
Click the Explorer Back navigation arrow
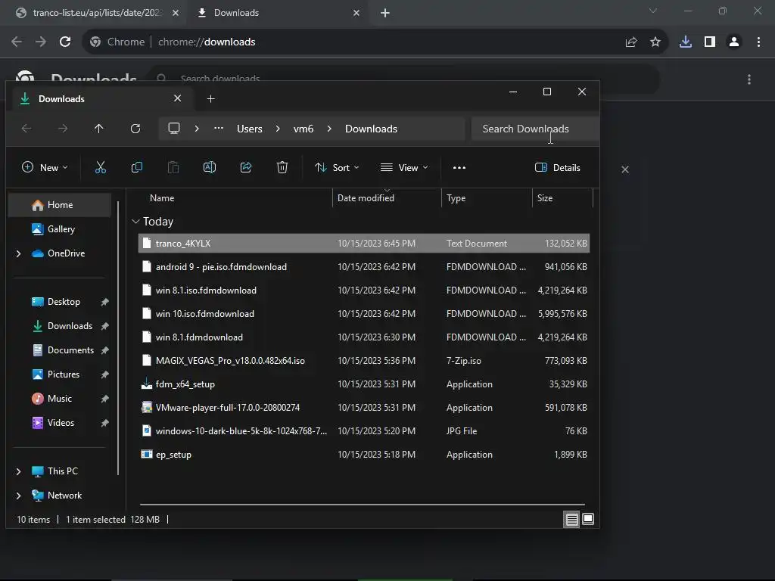pos(26,129)
